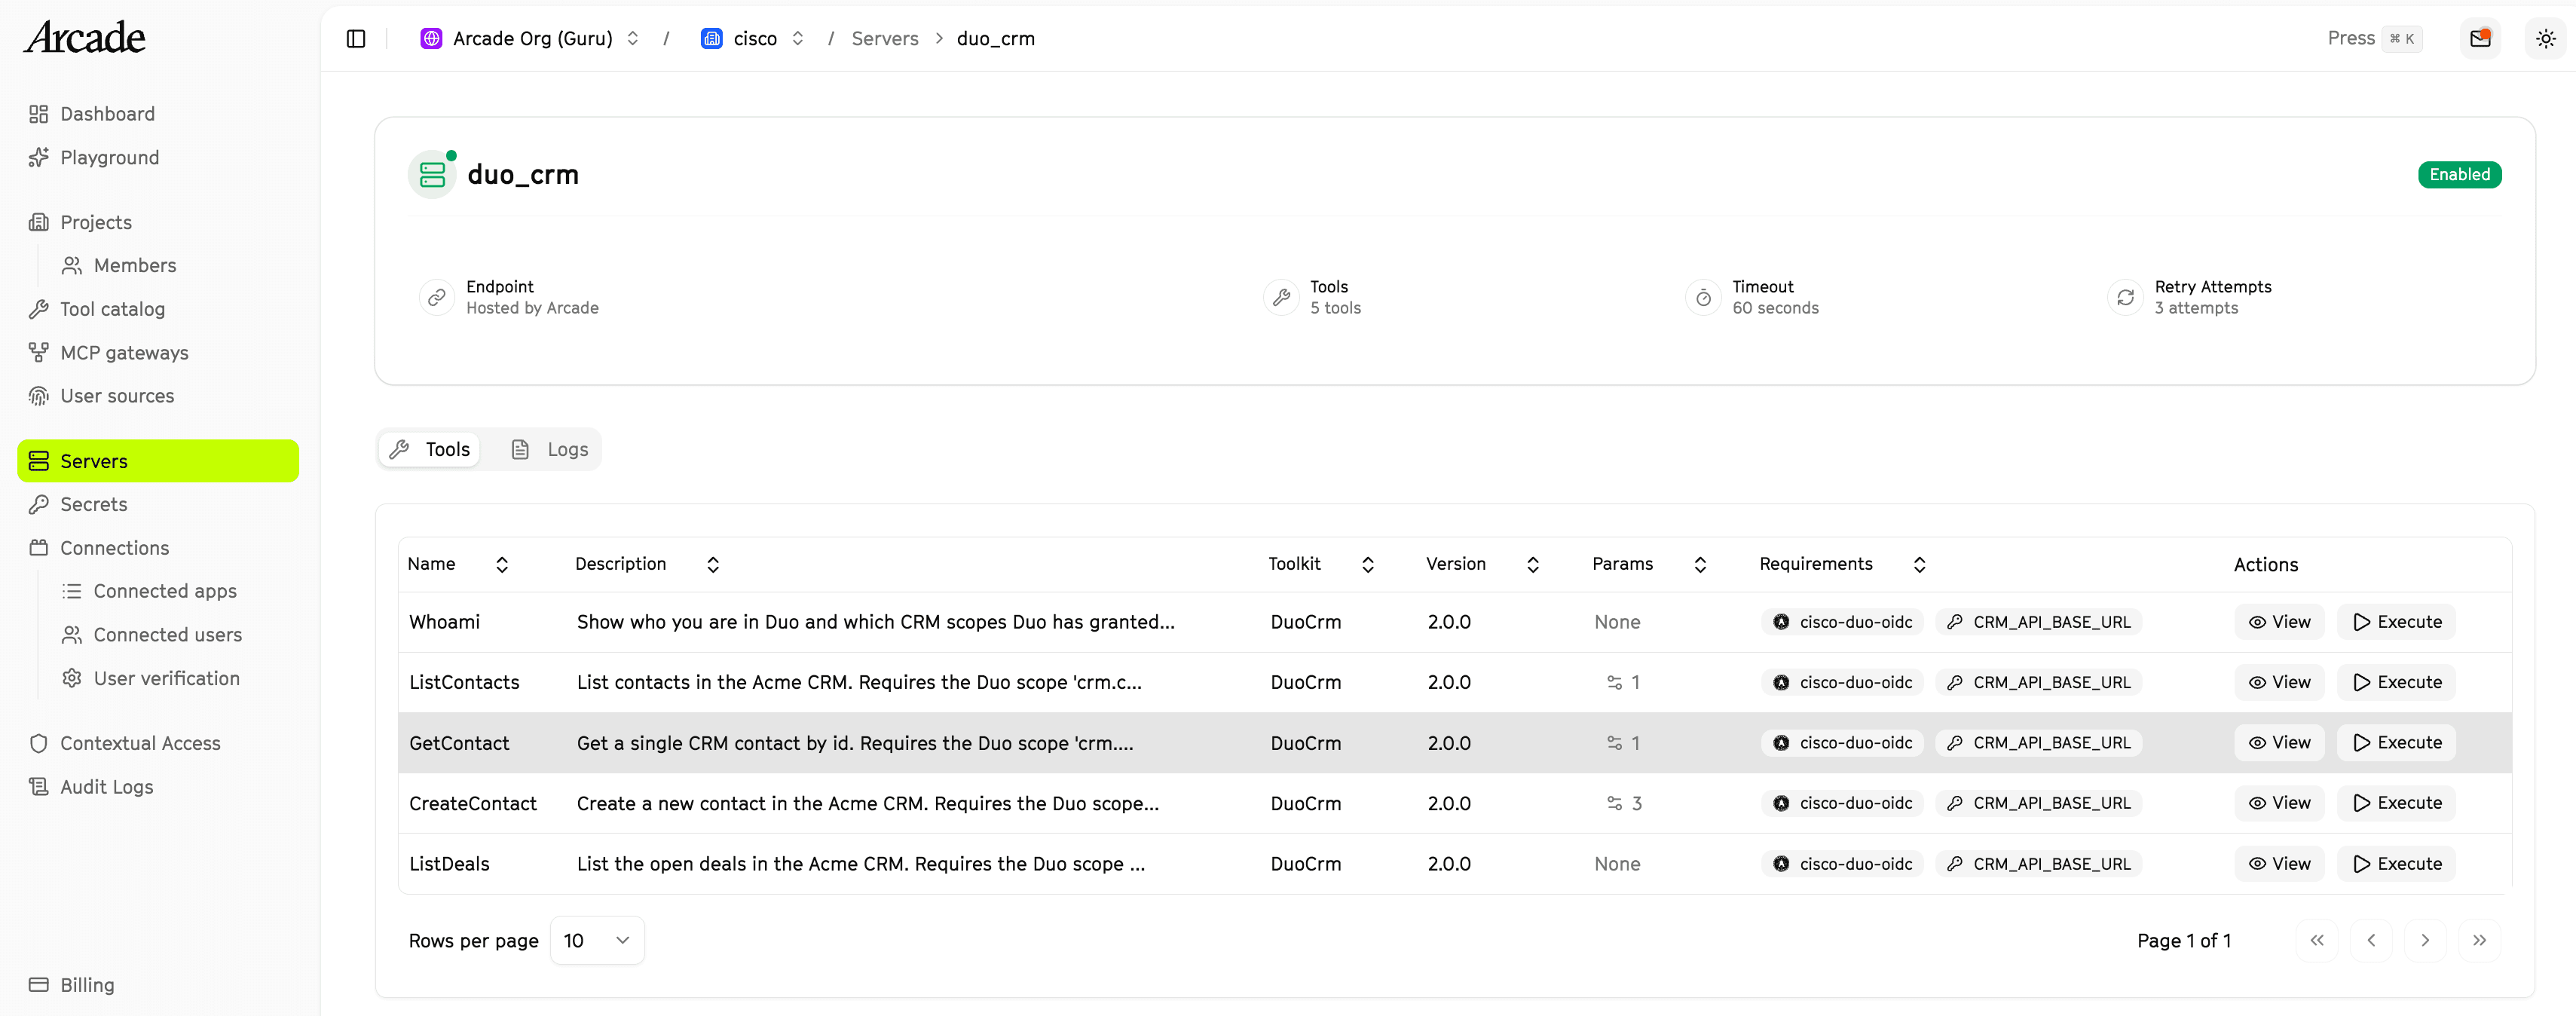Click the Arcade logo
Image resolution: width=2576 pixels, height=1016 pixels.
(x=85, y=38)
